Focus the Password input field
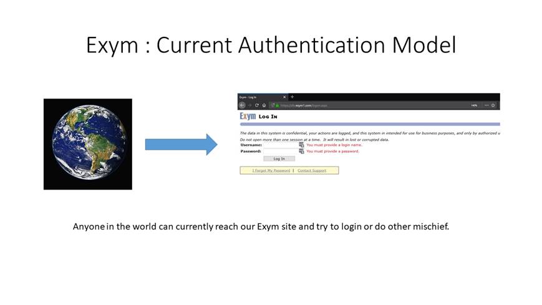 point(281,151)
